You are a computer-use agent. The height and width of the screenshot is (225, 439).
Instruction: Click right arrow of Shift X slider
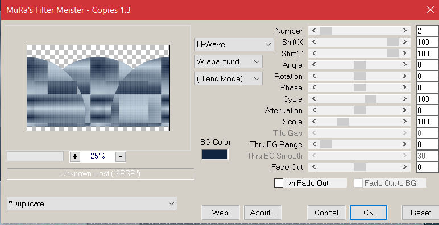pyautogui.click(x=405, y=42)
